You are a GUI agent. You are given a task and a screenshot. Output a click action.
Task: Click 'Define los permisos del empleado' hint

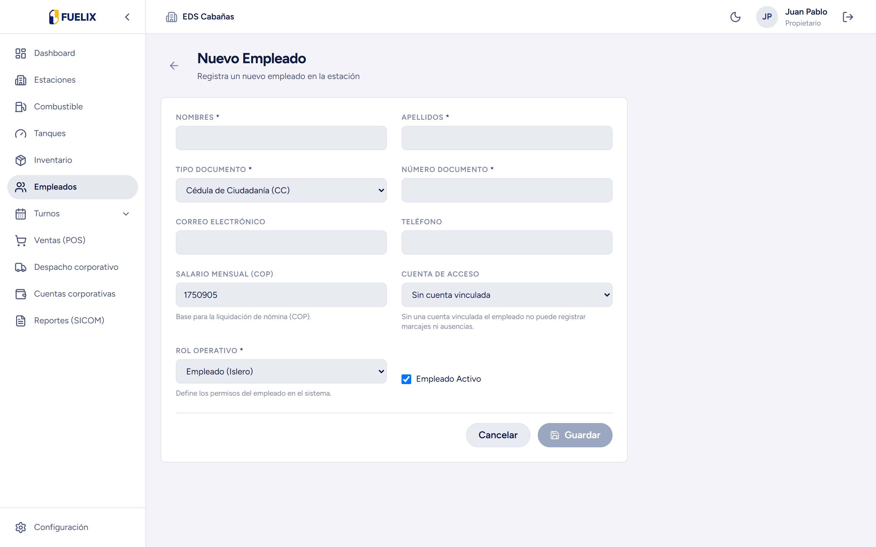point(253,393)
